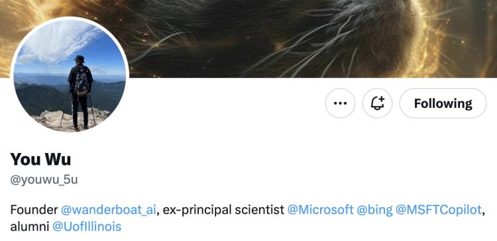The height and width of the screenshot is (241, 497).
Task: Open the @UofIllinois alumni link
Action: (87, 226)
